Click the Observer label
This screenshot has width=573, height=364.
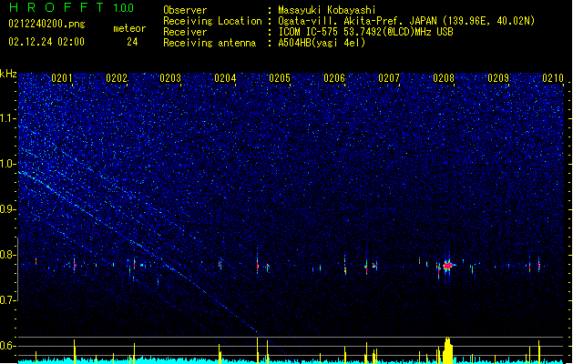pyautogui.click(x=185, y=10)
